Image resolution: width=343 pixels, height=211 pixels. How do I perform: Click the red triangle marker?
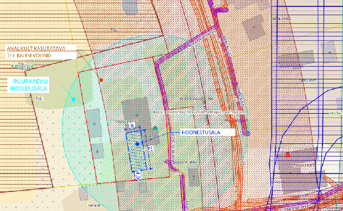288,154
